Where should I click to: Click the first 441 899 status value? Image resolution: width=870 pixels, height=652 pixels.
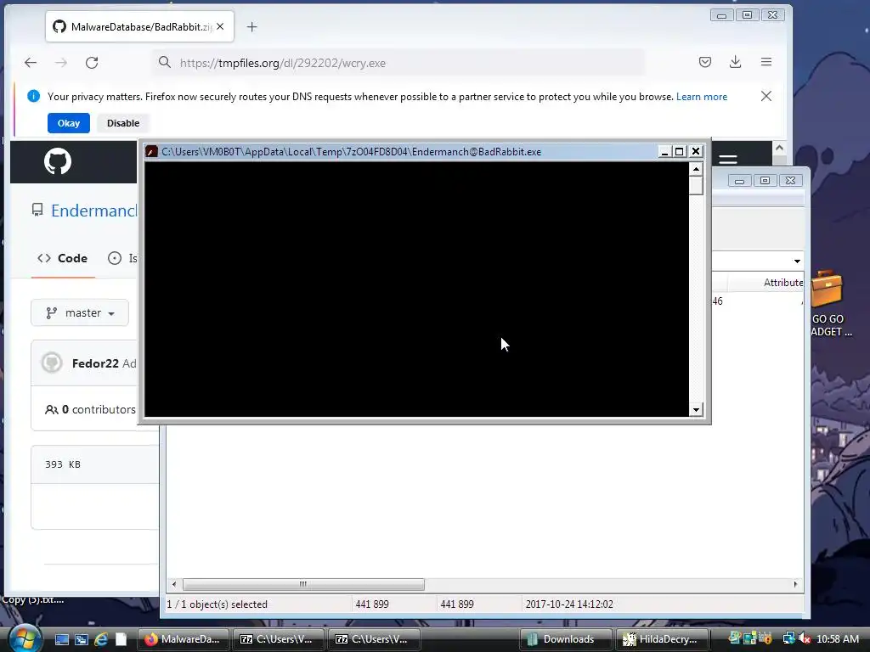[x=372, y=604]
